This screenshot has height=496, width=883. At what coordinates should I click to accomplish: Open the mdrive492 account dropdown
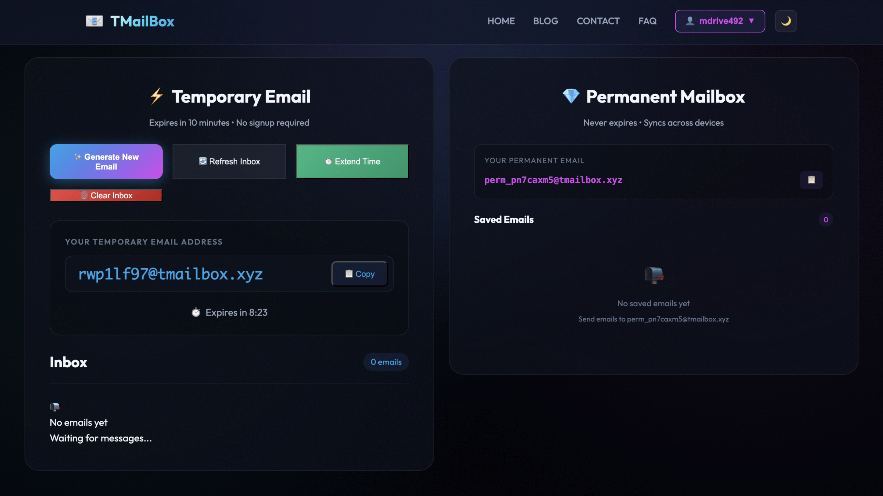[x=720, y=21]
